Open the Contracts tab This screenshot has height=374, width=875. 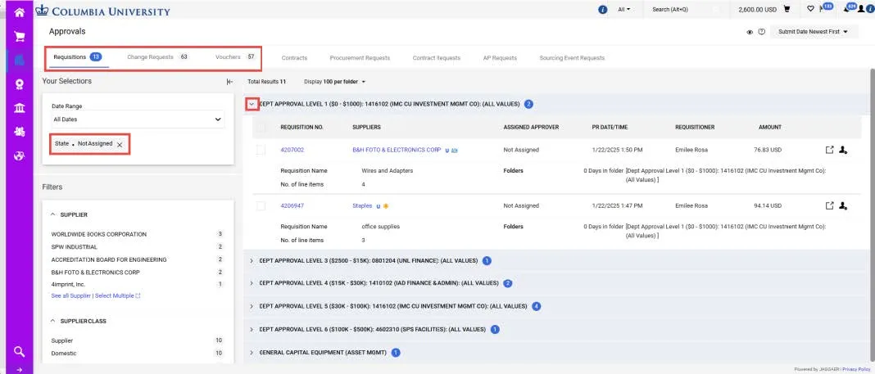294,58
